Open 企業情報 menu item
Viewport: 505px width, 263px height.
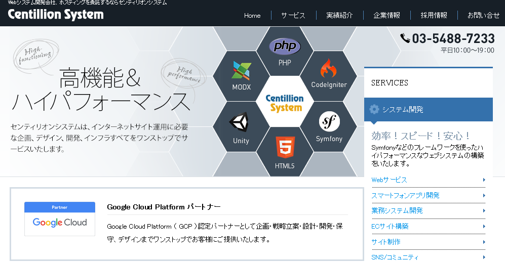(x=386, y=16)
